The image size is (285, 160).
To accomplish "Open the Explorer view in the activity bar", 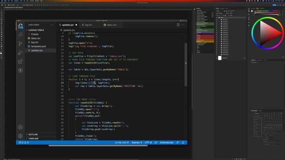I will pos(20,26).
